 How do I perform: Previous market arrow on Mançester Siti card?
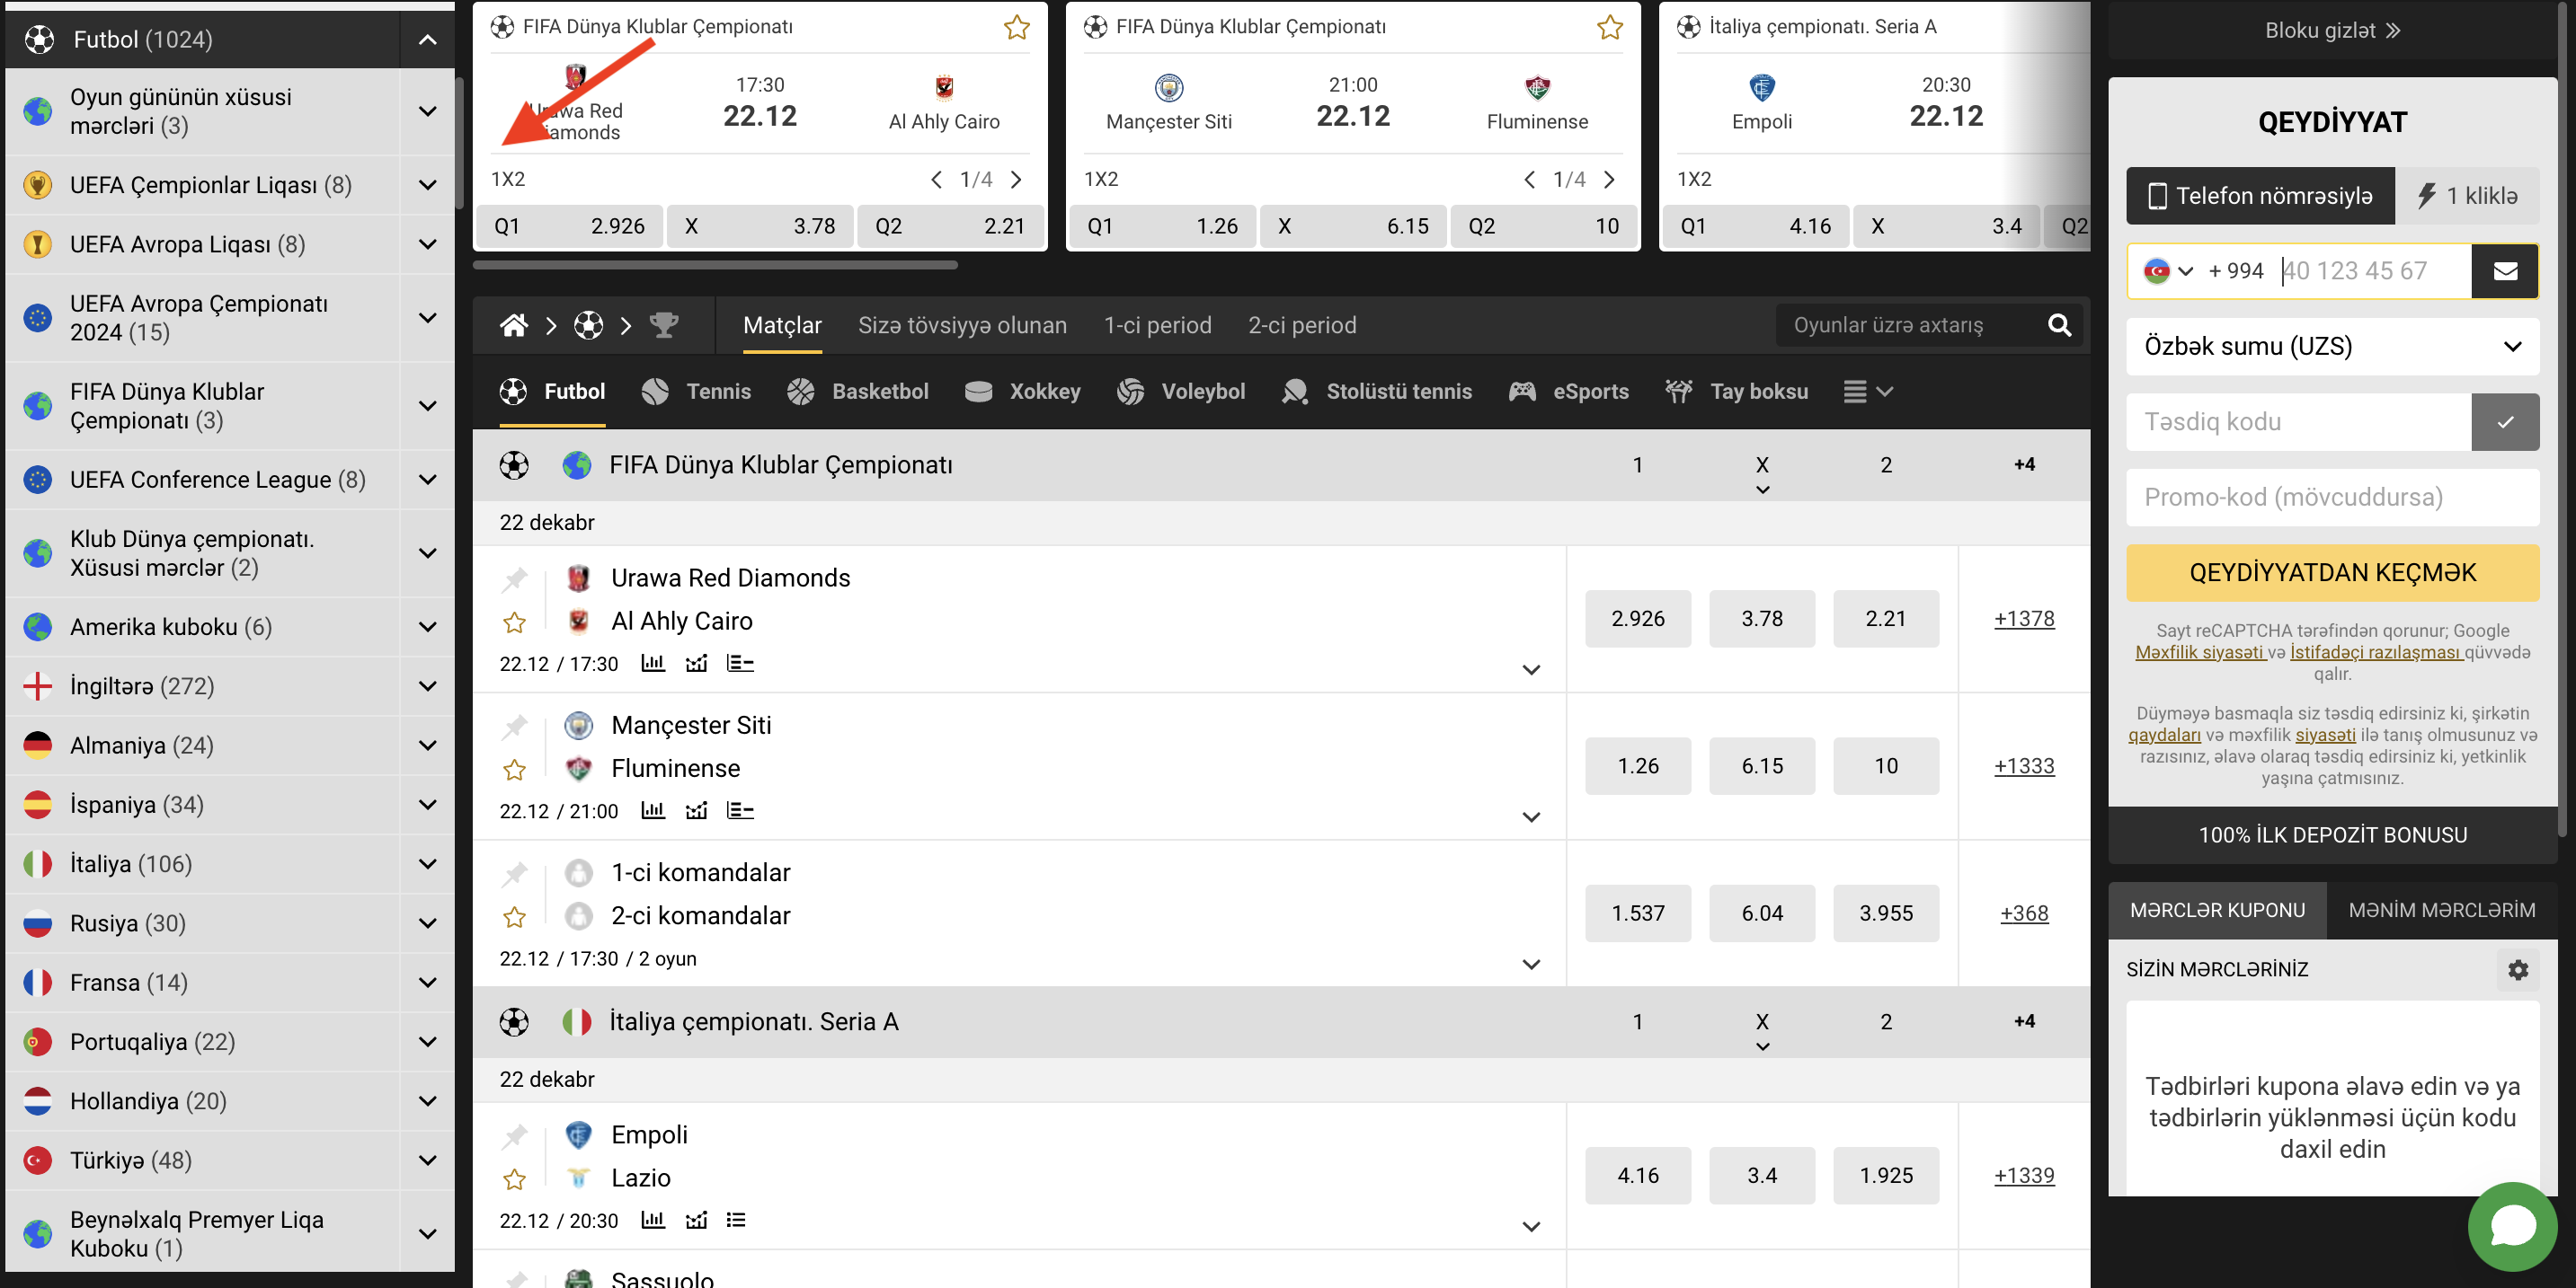[1529, 180]
